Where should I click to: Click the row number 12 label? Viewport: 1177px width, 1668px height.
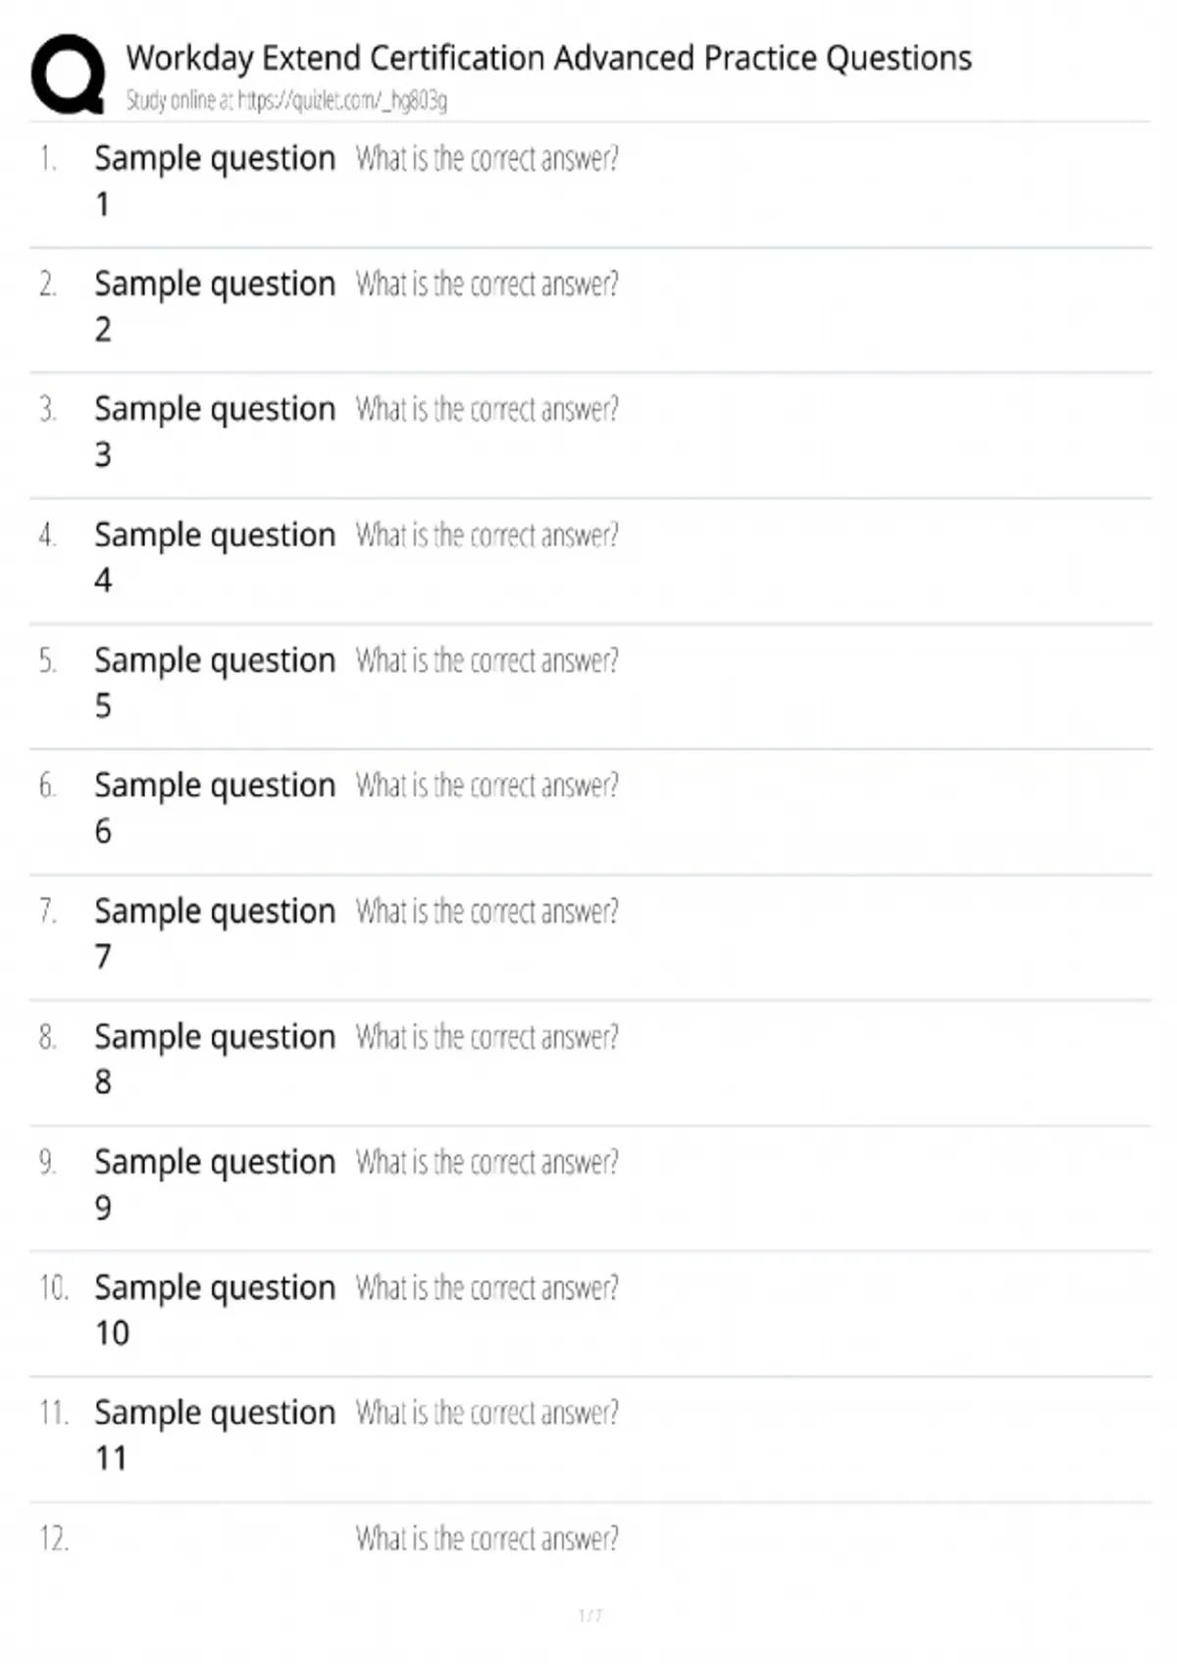(x=54, y=1538)
